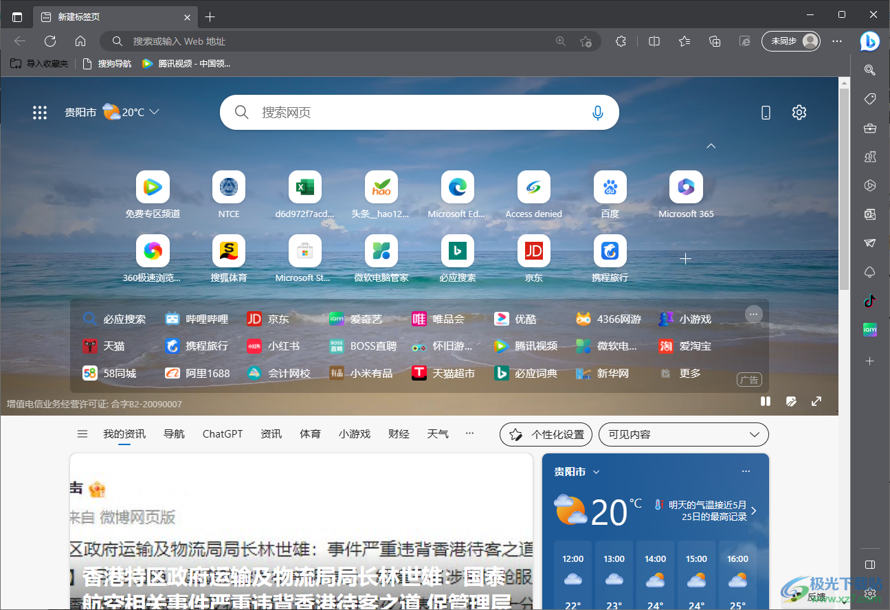
Task: Open the settings and more ellipsis menu
Action: pos(837,41)
